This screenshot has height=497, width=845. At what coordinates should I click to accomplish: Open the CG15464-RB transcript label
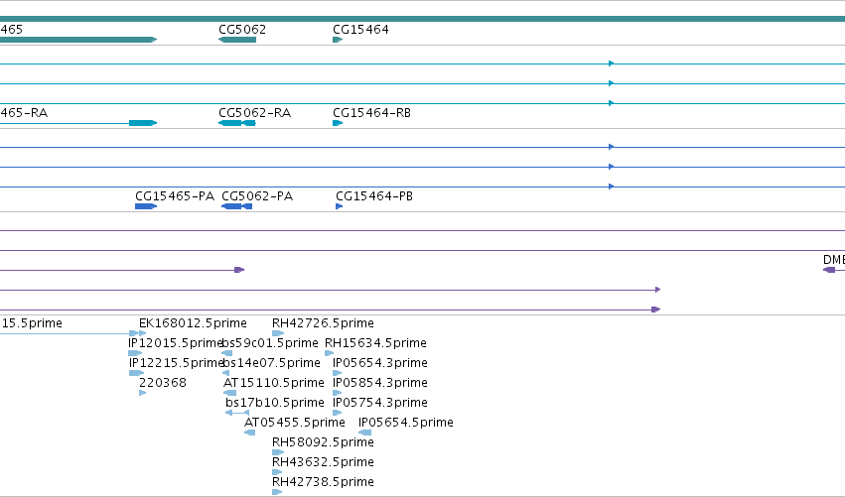coord(371,113)
